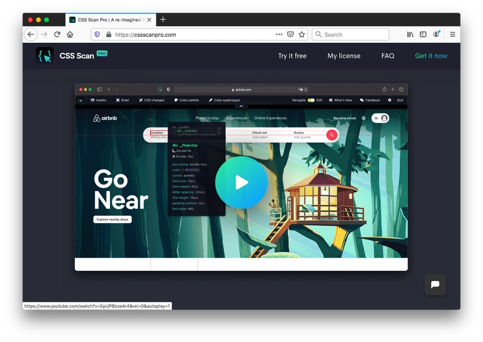Image resolution: width=483 pixels, height=342 pixels.
Task: Go to the FAQ section
Action: (x=388, y=55)
